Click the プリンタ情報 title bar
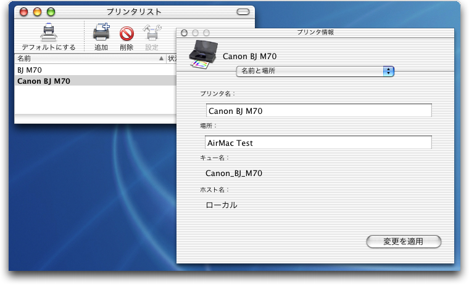 click(320, 32)
